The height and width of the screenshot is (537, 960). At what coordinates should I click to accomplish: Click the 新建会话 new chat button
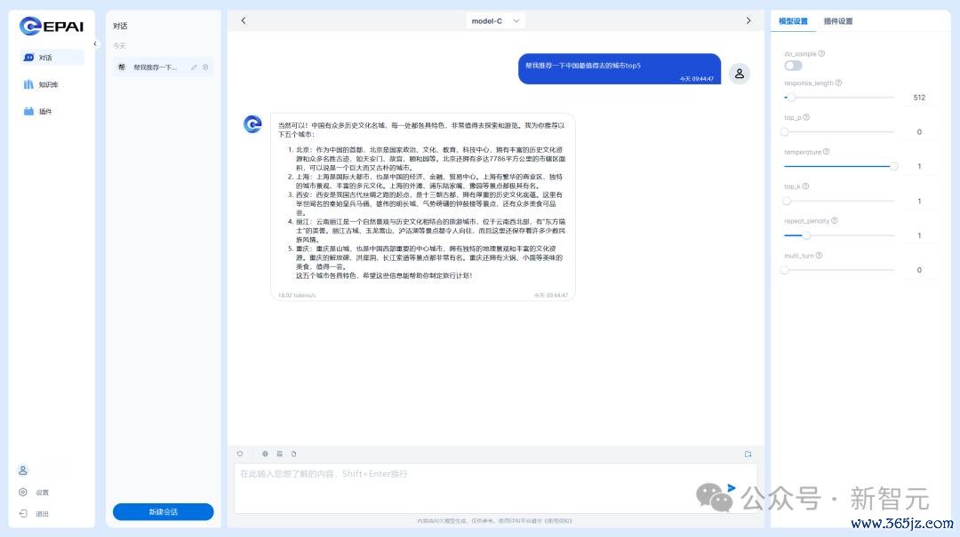pyautogui.click(x=163, y=512)
